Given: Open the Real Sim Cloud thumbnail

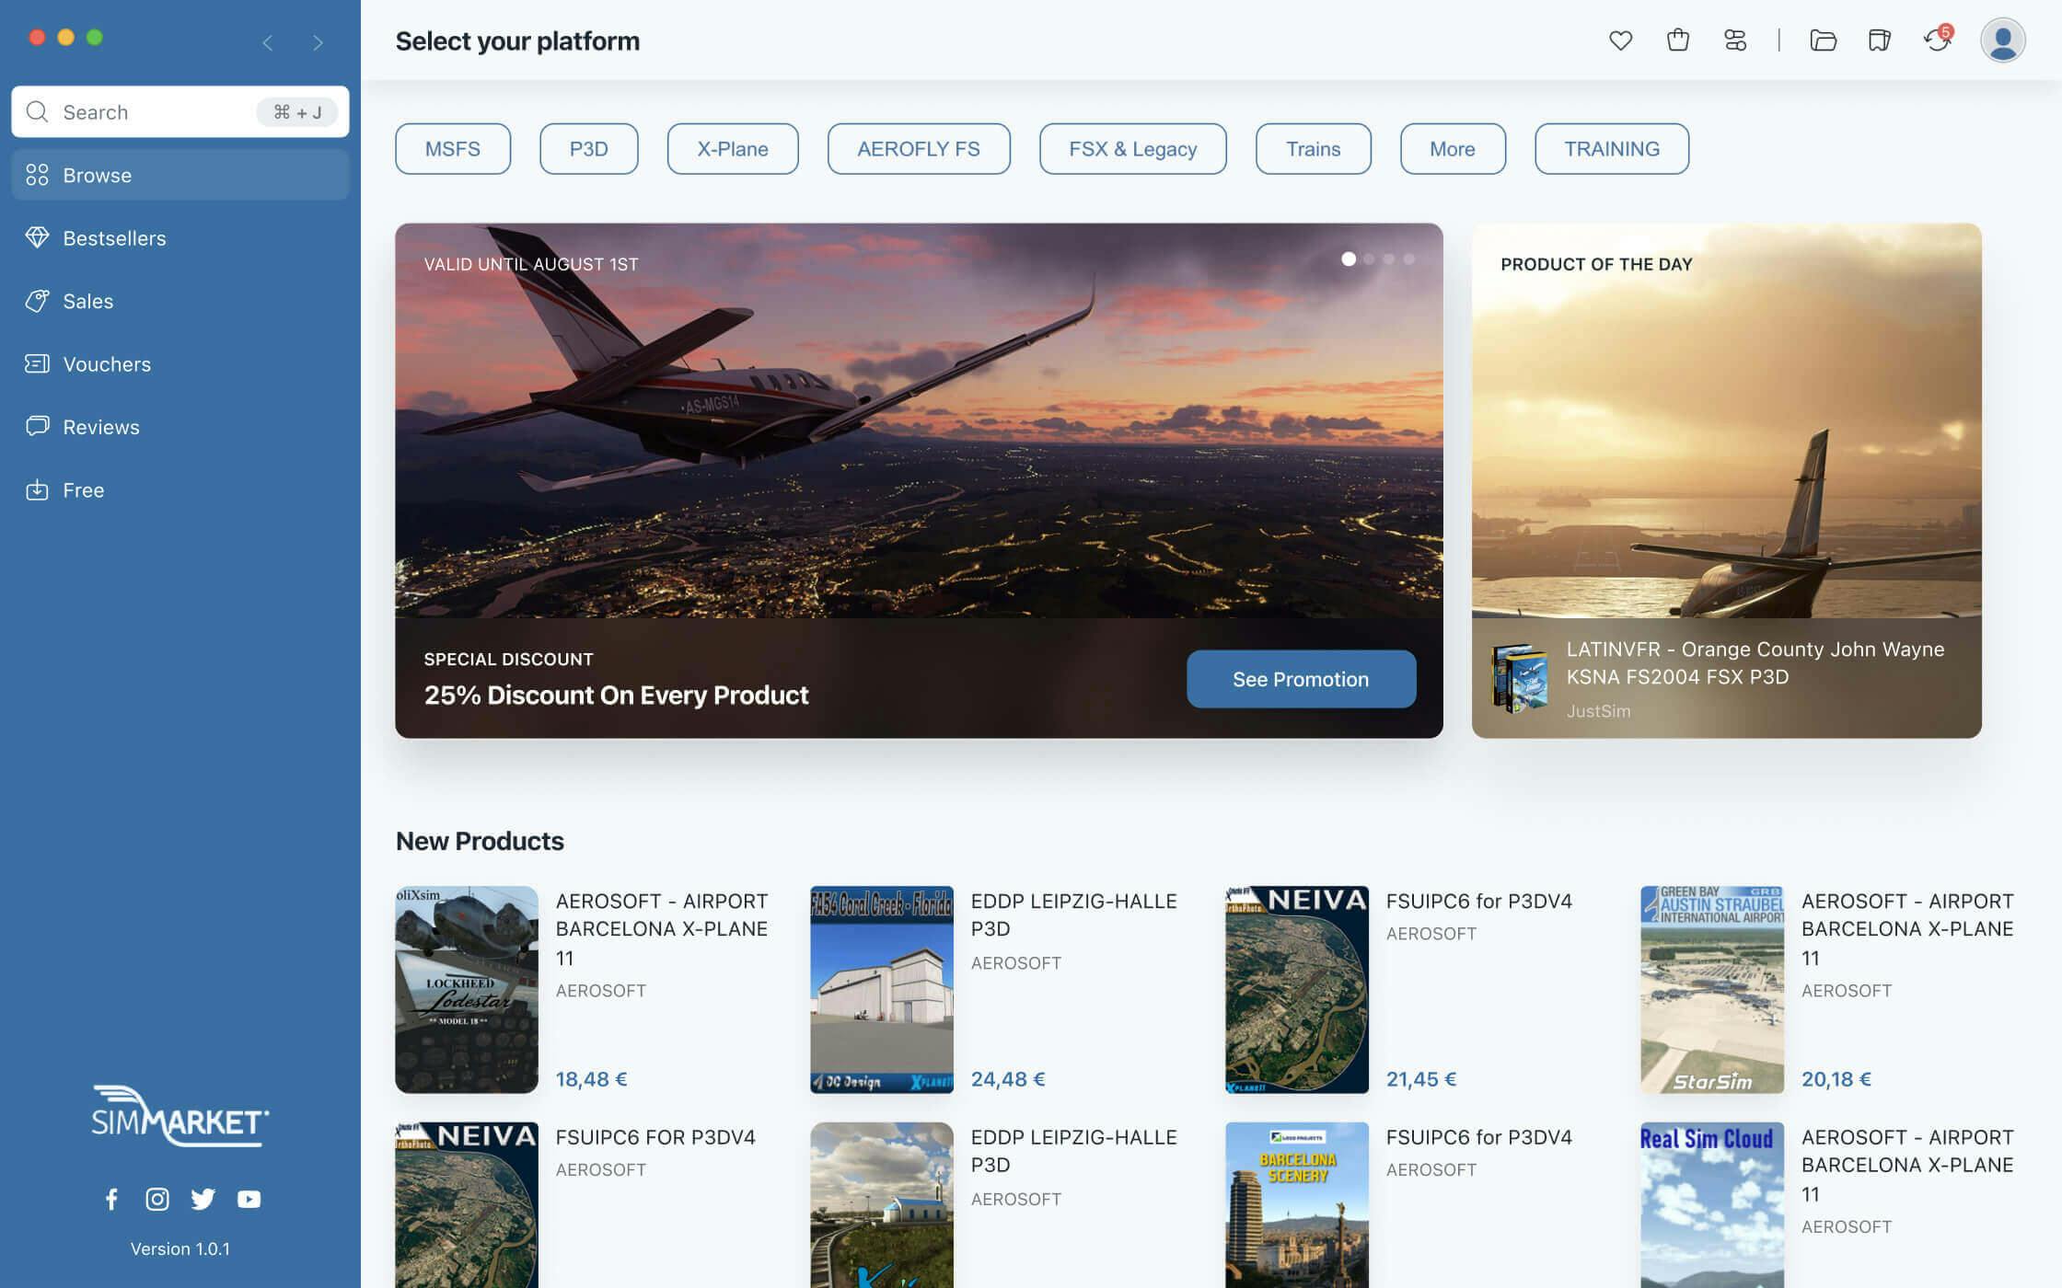Looking at the screenshot, I should (x=1711, y=1204).
